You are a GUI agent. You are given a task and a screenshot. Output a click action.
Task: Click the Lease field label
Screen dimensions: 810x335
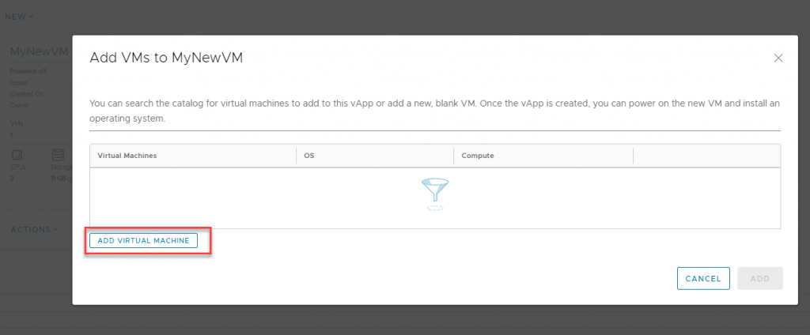coord(19,83)
